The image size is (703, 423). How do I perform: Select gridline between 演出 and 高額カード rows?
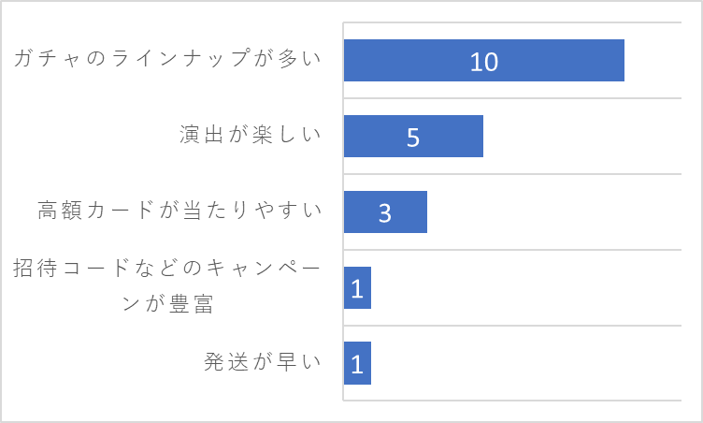click(x=512, y=174)
